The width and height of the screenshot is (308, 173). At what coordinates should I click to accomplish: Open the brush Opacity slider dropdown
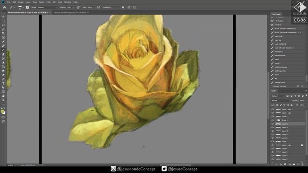tap(74, 7)
